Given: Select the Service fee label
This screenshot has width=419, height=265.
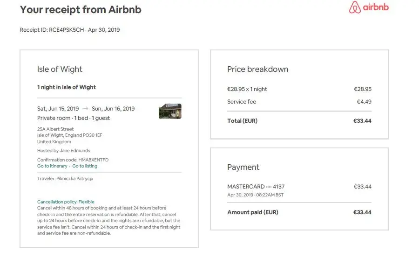Looking at the screenshot, I should [x=242, y=102].
